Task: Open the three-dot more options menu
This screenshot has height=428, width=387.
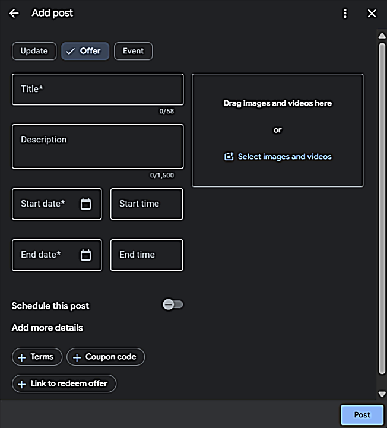Action: [345, 14]
